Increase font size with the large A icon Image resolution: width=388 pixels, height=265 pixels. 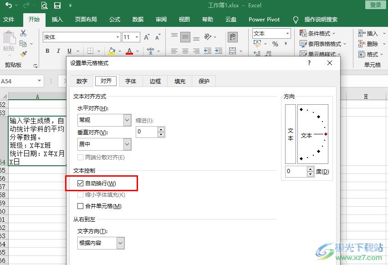tap(147, 37)
